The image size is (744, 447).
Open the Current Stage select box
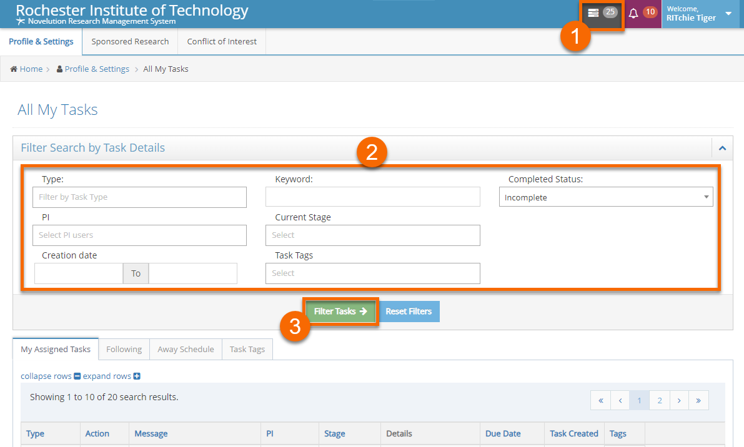point(372,235)
